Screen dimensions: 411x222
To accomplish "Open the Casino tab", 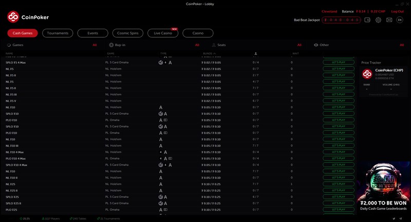I will click(x=198, y=33).
